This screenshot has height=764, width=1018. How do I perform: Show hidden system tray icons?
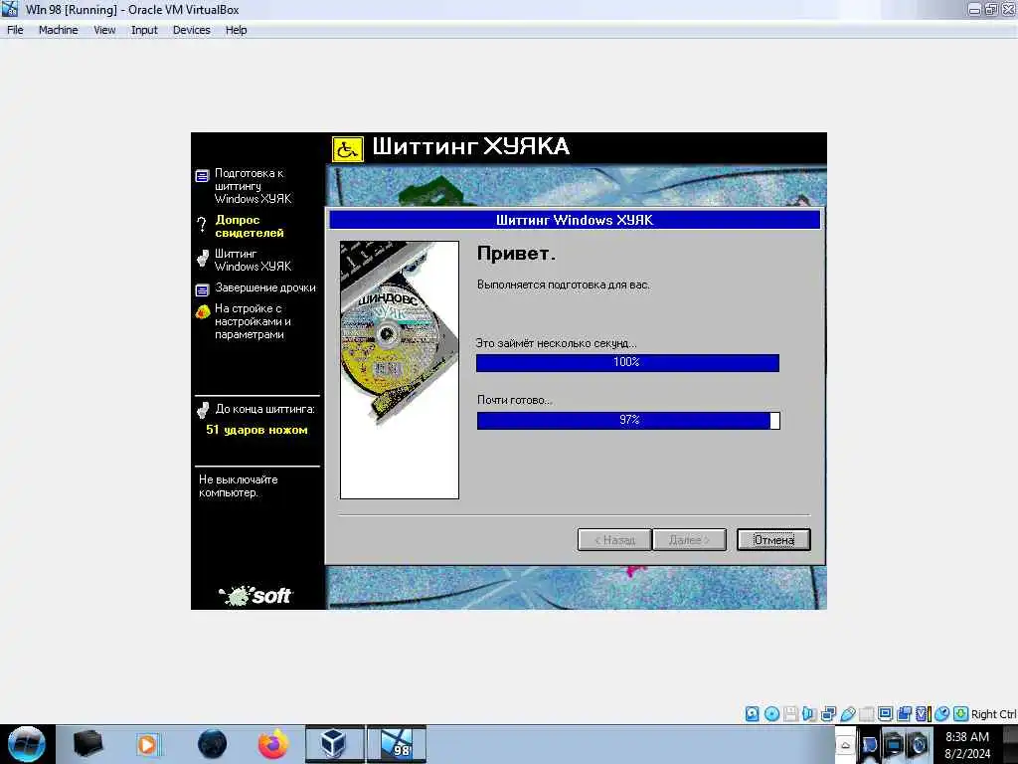pos(845,745)
